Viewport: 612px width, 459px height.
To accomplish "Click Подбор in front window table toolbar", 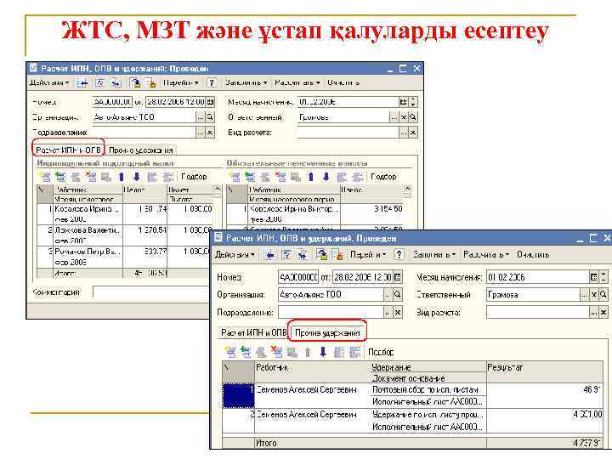I will click(381, 352).
